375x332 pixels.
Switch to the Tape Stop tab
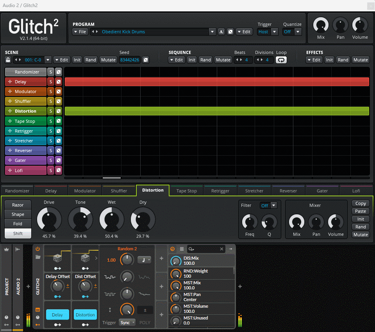click(187, 191)
